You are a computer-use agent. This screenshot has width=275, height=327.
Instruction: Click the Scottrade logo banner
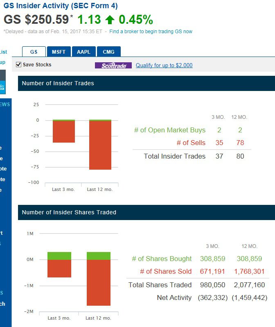[113, 66]
